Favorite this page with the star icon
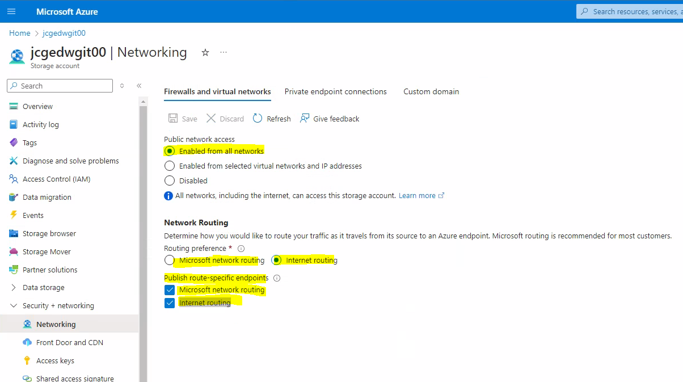Image resolution: width=683 pixels, height=382 pixels. pyautogui.click(x=205, y=52)
